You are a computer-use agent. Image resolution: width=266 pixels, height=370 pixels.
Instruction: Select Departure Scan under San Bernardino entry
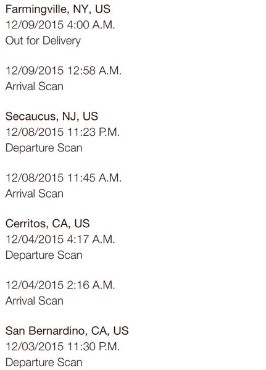[44, 363]
